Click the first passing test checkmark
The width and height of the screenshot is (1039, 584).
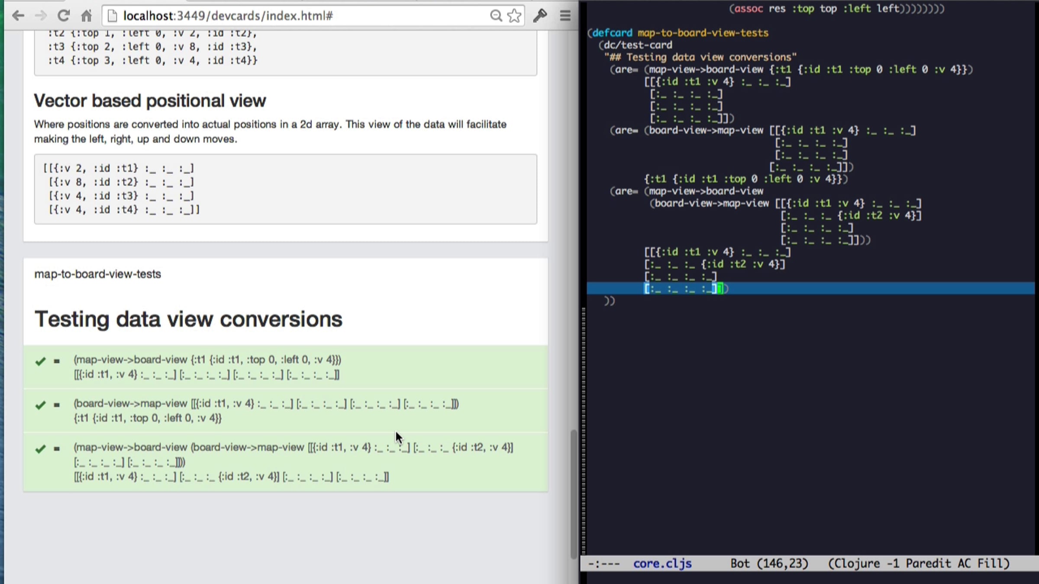click(x=40, y=361)
